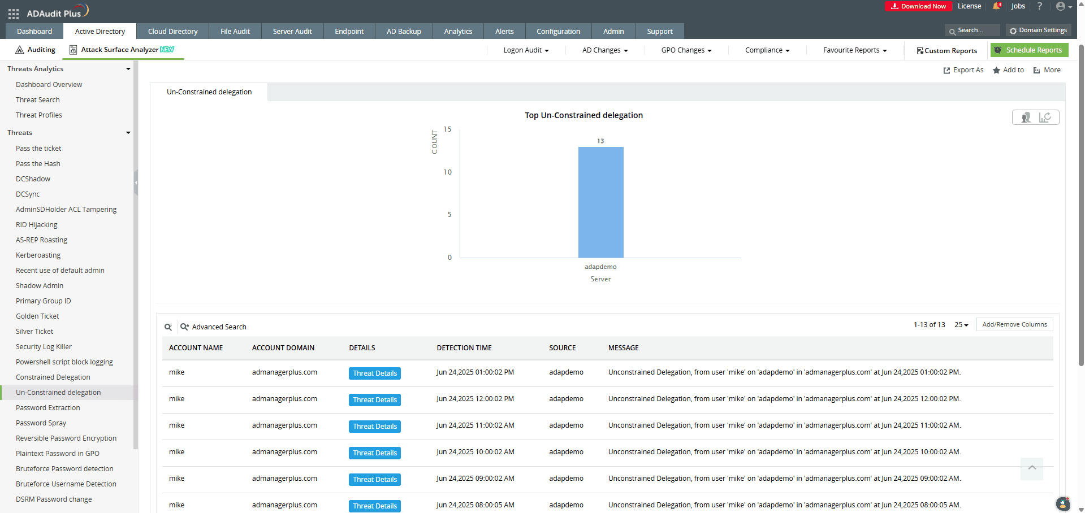This screenshot has width=1085, height=513.
Task: Open the apps grid launcher icon
Action: pos(14,14)
